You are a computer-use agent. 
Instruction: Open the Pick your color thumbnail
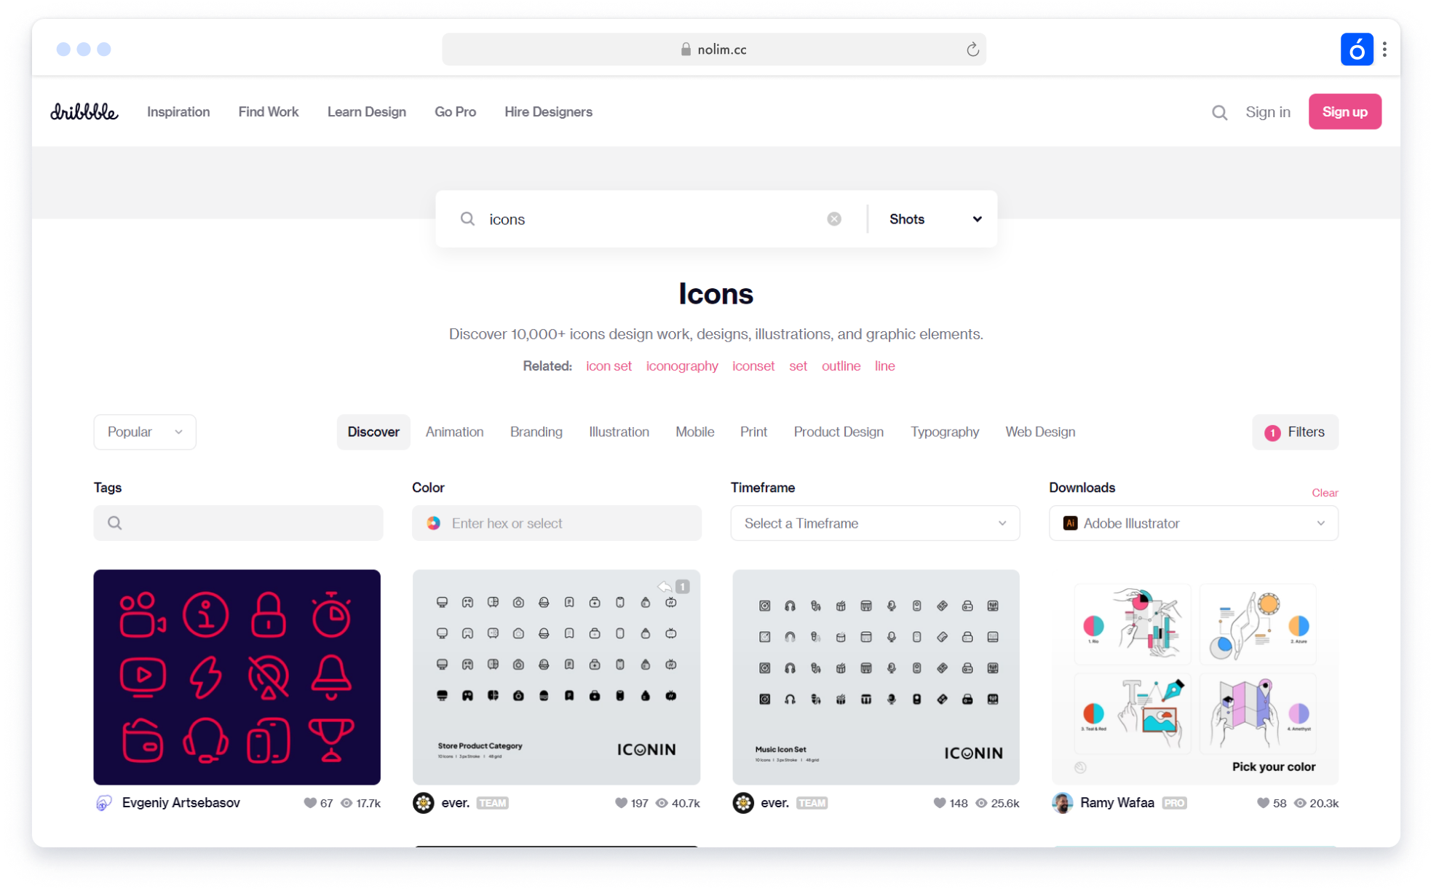click(x=1194, y=677)
